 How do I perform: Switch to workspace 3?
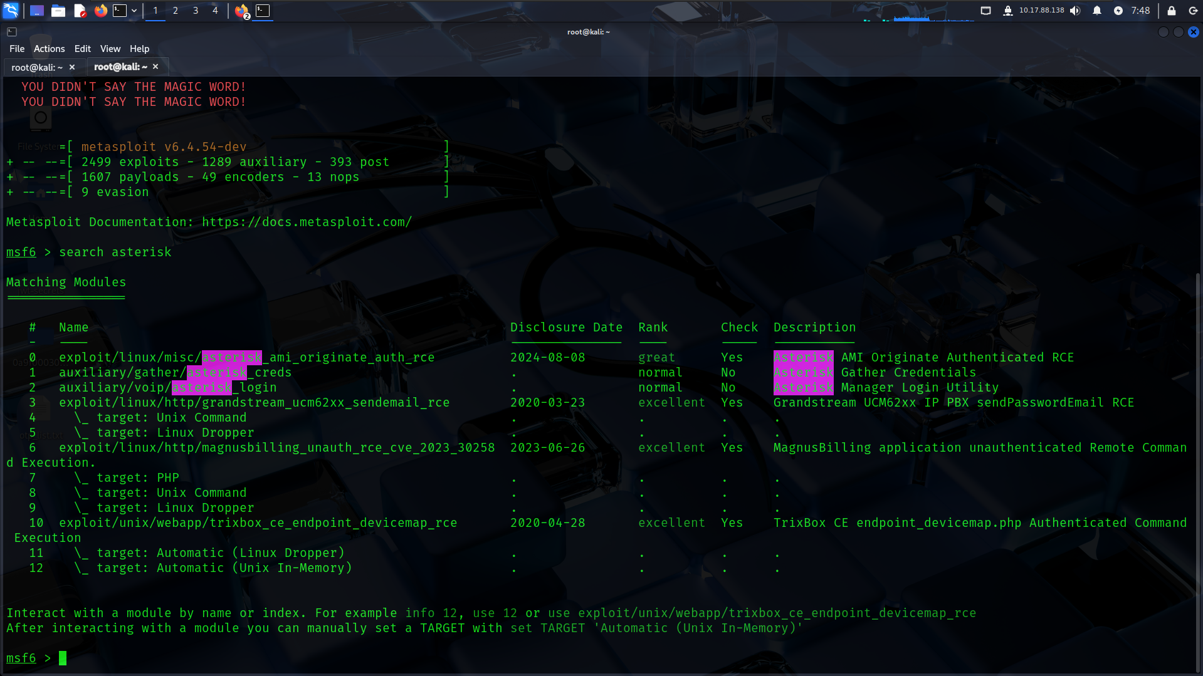click(x=196, y=11)
